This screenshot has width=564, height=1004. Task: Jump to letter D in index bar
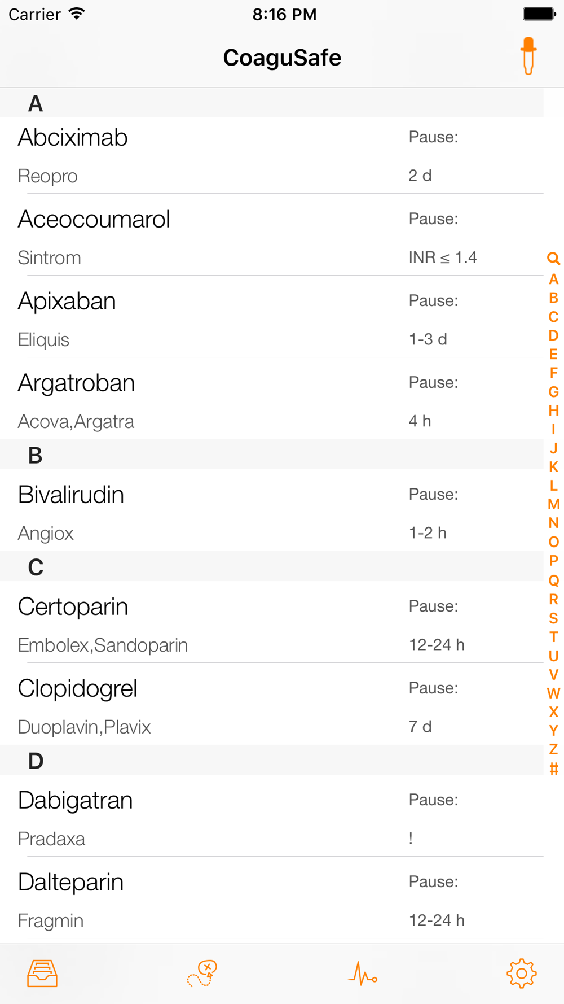(x=553, y=335)
